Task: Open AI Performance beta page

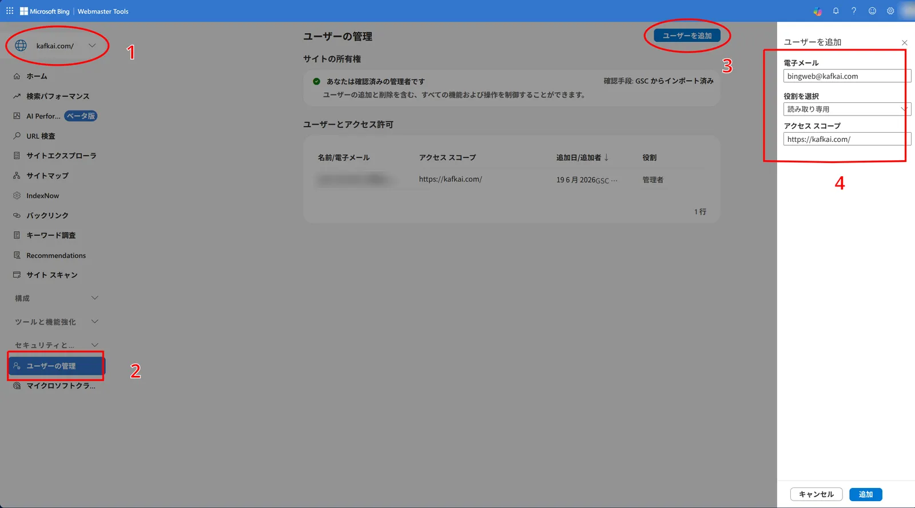Action: (56, 116)
